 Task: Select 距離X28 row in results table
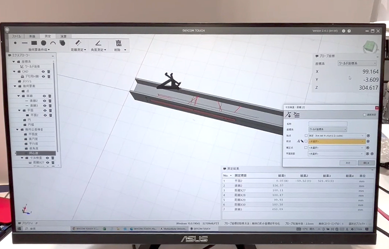click(x=298, y=195)
